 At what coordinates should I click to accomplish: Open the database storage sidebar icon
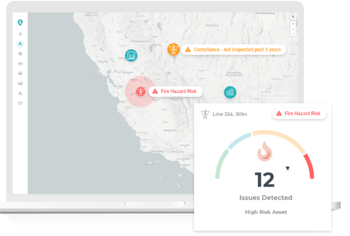pos(20,73)
